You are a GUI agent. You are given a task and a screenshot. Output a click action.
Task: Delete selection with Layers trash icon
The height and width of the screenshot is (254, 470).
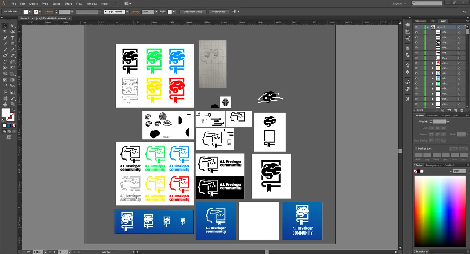tap(461, 110)
